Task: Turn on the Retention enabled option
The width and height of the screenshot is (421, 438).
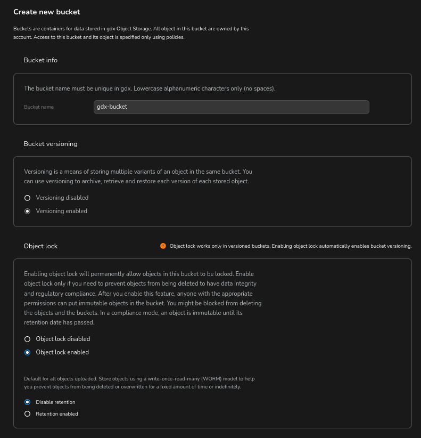Action: (28, 414)
